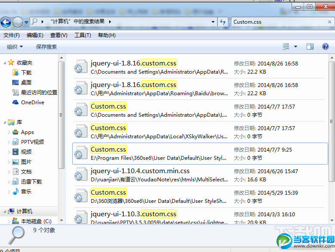Screen dimensions: 335x252
Task: Expand the PPTV视频 library node
Action: (9, 142)
